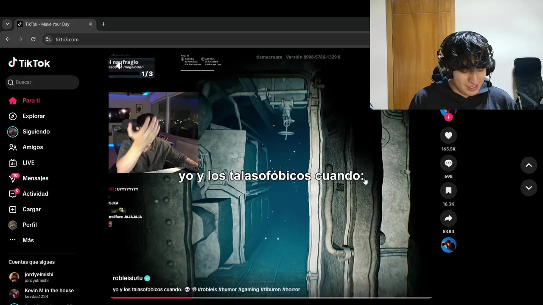This screenshot has width=543, height=305.
Task: Click the 16.3K saves count
Action: click(x=448, y=204)
